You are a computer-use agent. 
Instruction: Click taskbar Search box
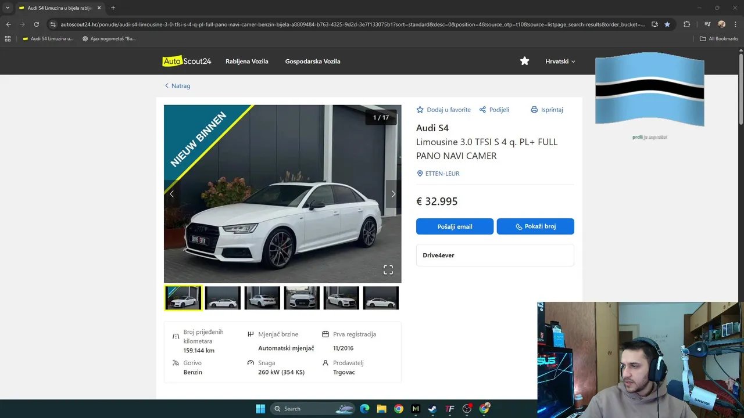[313, 409]
